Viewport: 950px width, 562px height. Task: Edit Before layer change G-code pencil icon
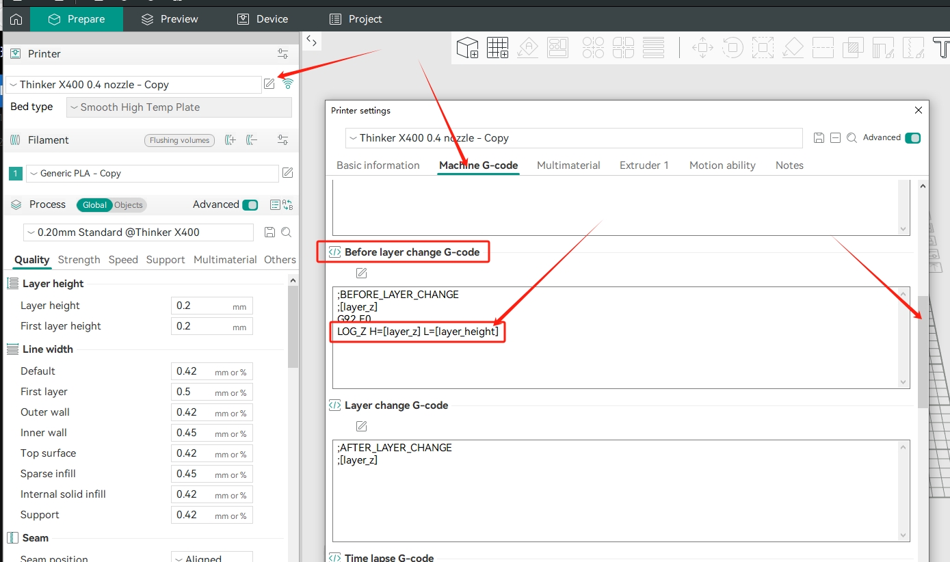point(362,273)
